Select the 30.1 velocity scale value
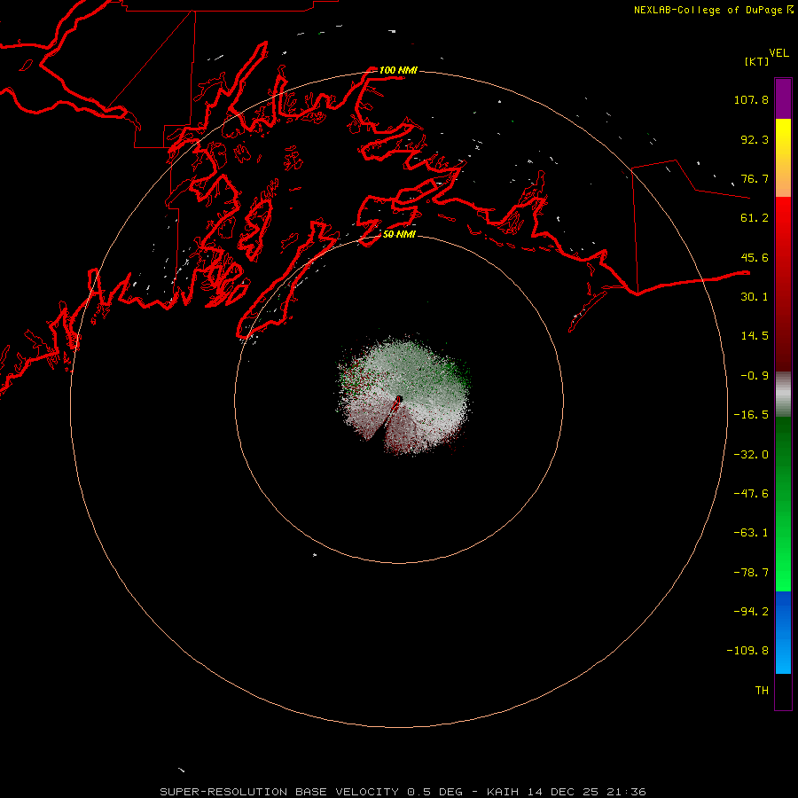This screenshot has height=798, width=798. coord(755,297)
